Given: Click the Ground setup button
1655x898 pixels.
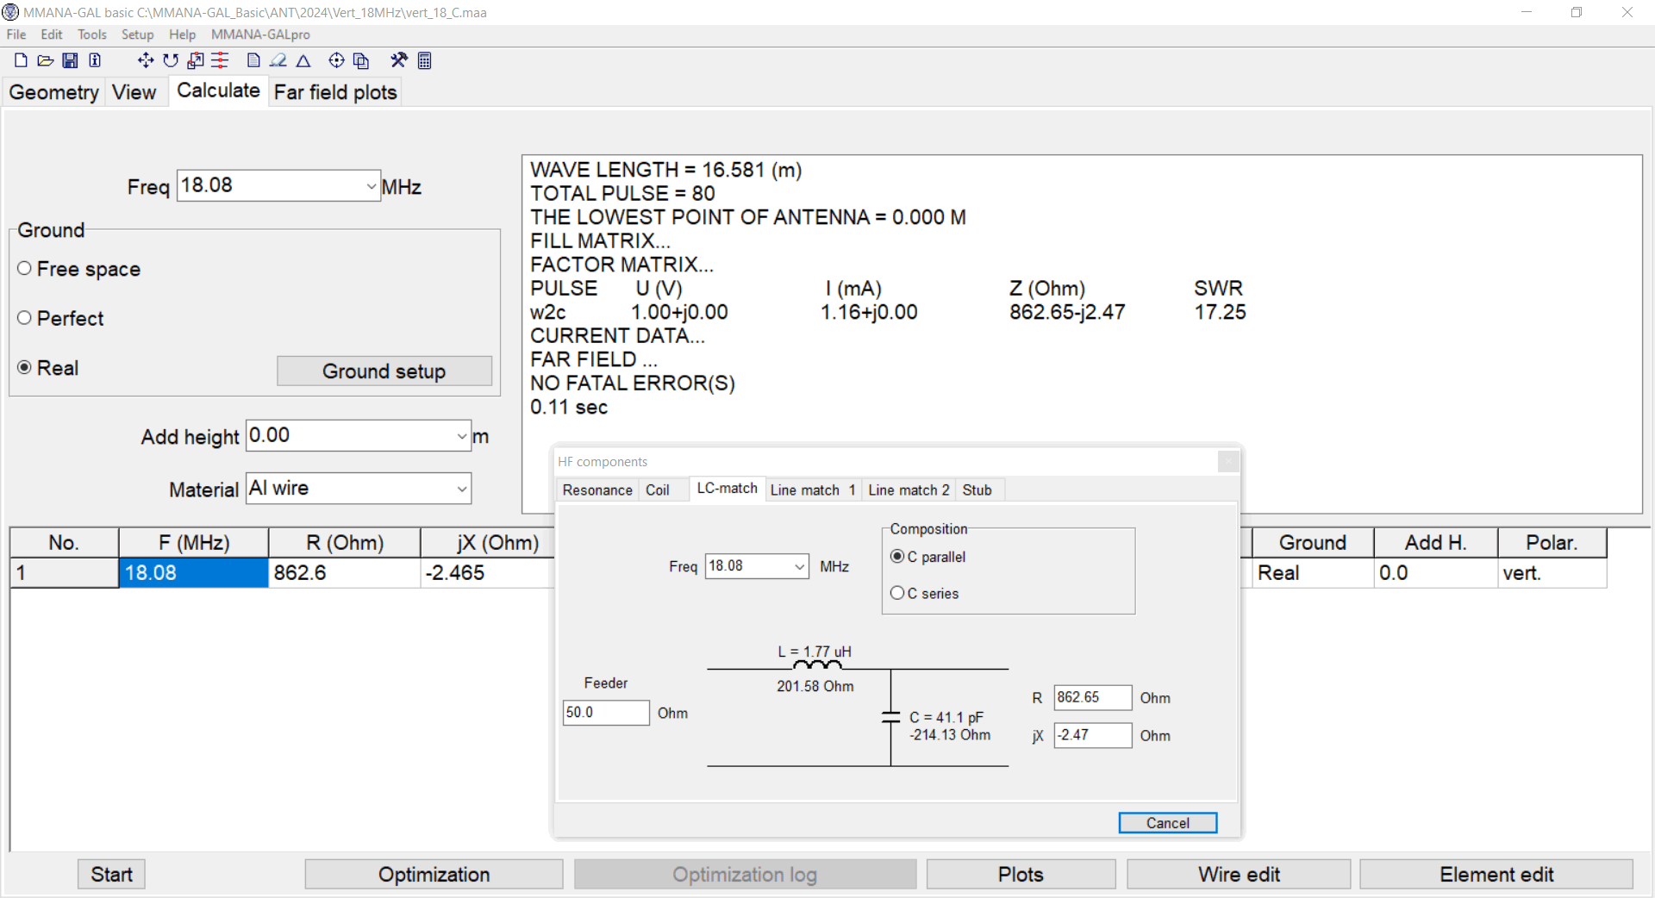Looking at the screenshot, I should click(384, 371).
